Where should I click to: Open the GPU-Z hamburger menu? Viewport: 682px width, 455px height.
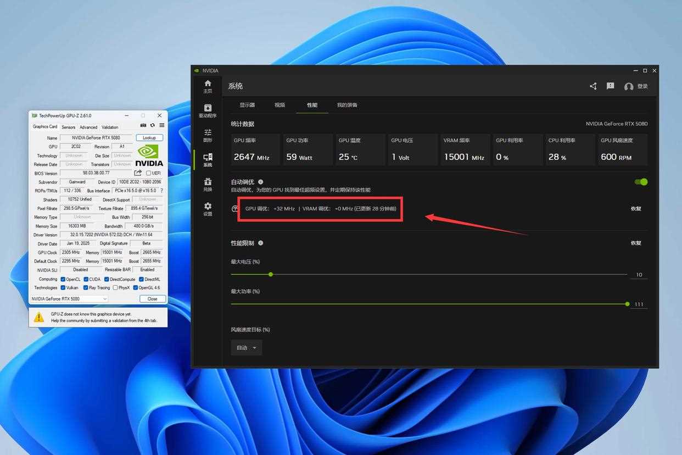point(161,125)
